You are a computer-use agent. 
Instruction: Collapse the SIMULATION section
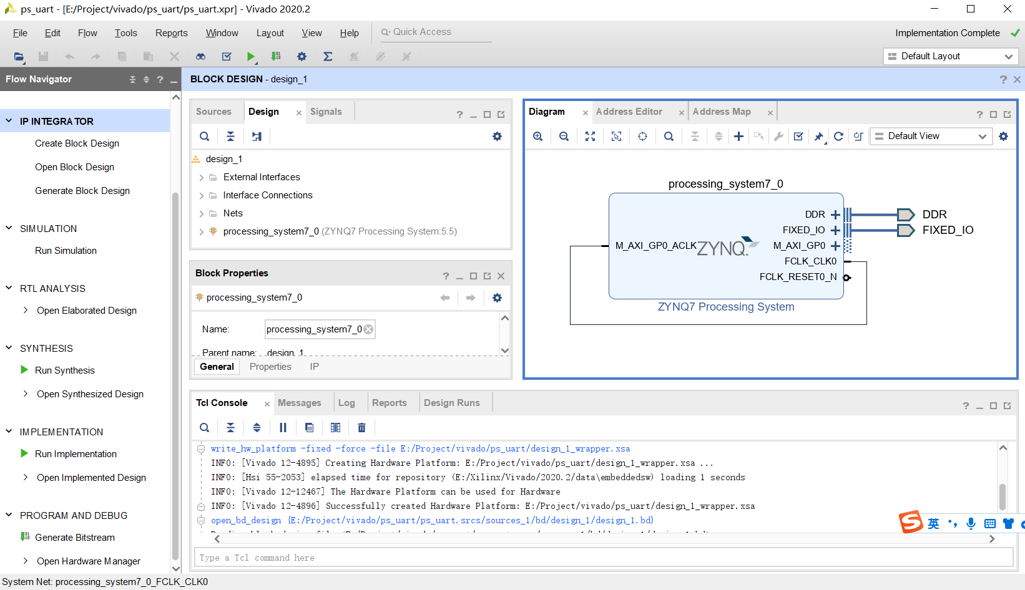click(x=9, y=228)
